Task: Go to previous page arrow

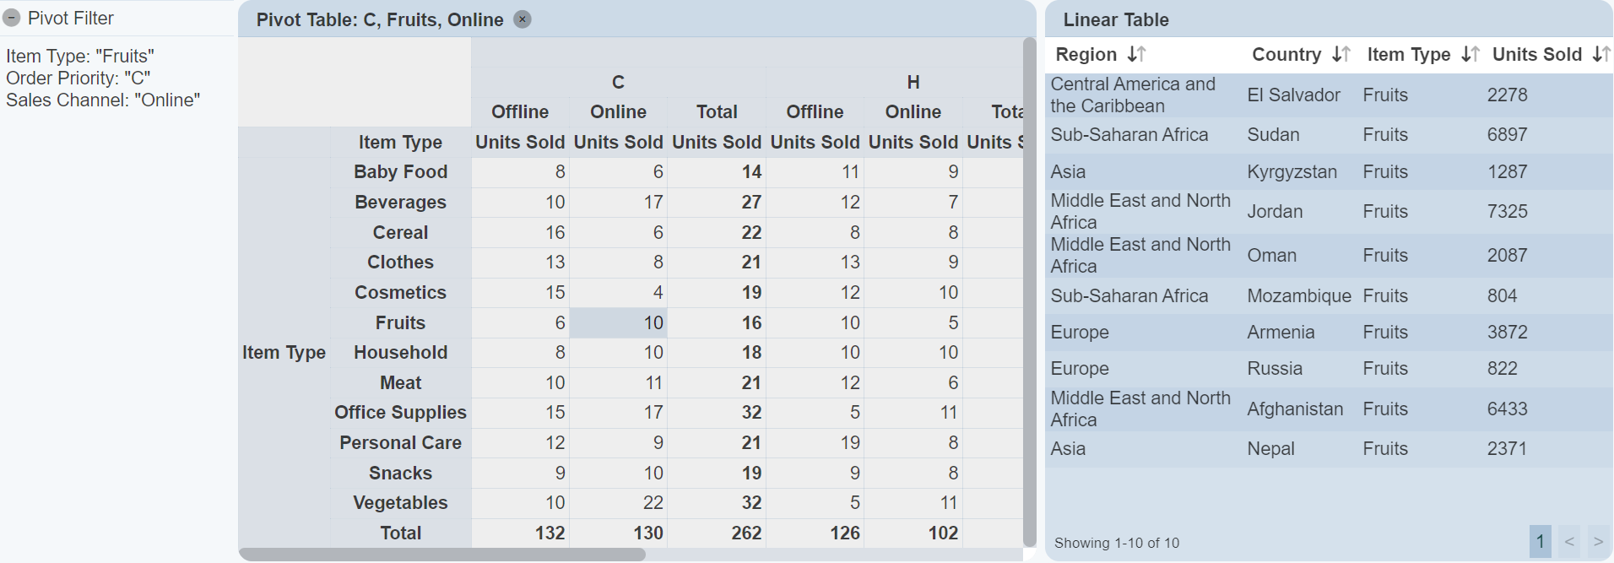Action: coord(1569,542)
